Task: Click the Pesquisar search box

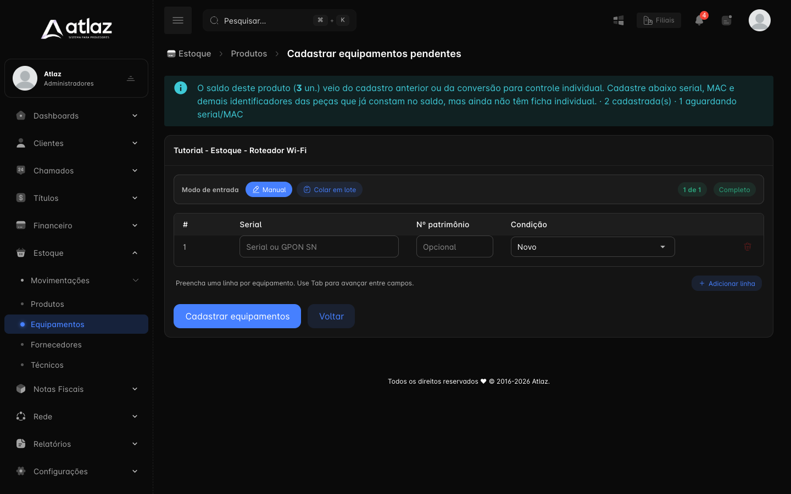Action: (280, 20)
